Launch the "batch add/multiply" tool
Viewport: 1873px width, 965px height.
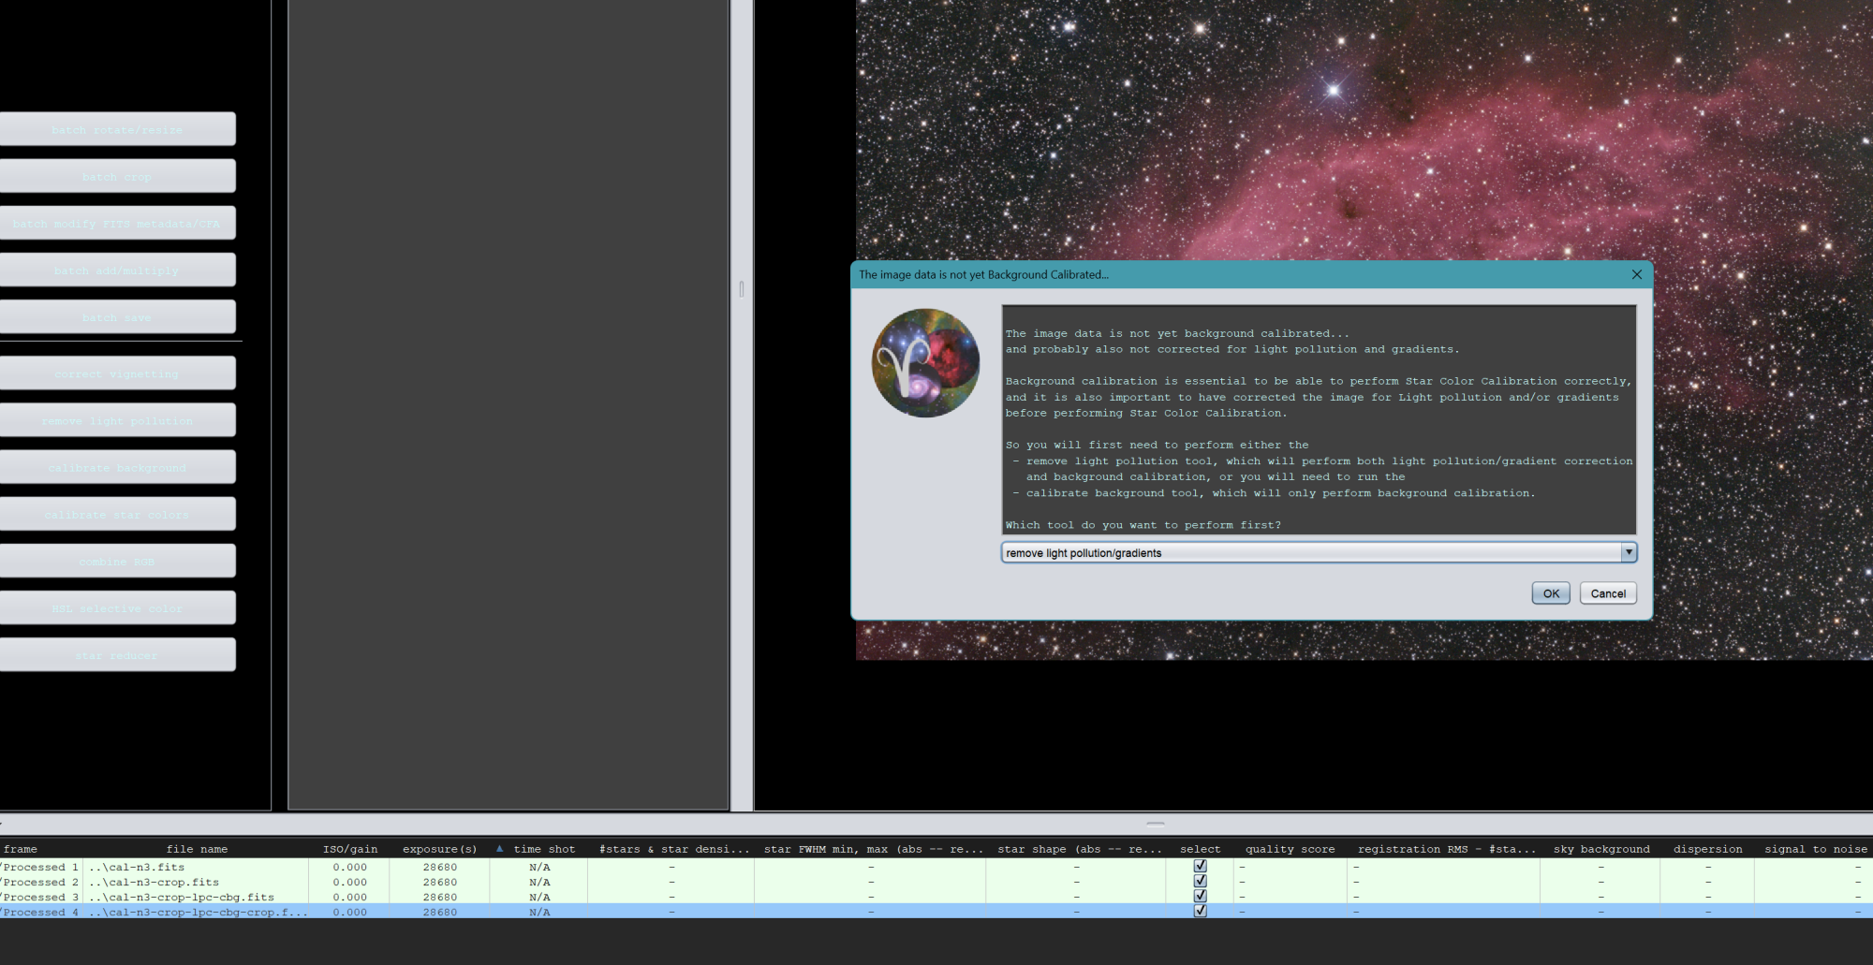click(x=118, y=270)
